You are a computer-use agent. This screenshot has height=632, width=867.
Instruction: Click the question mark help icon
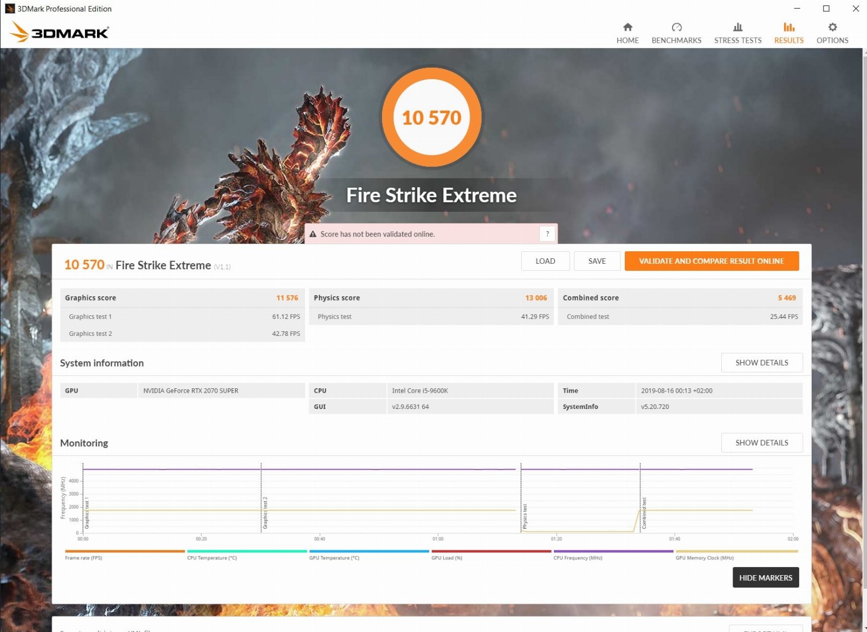tap(547, 234)
